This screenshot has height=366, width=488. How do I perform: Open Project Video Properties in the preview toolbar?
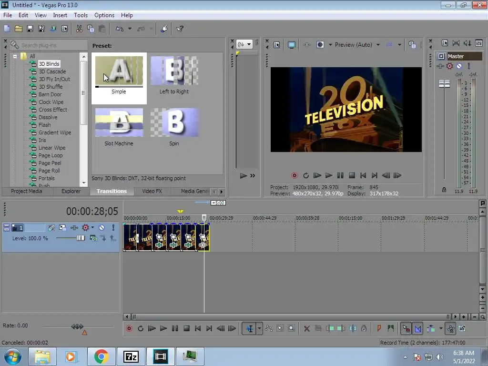coord(277,45)
